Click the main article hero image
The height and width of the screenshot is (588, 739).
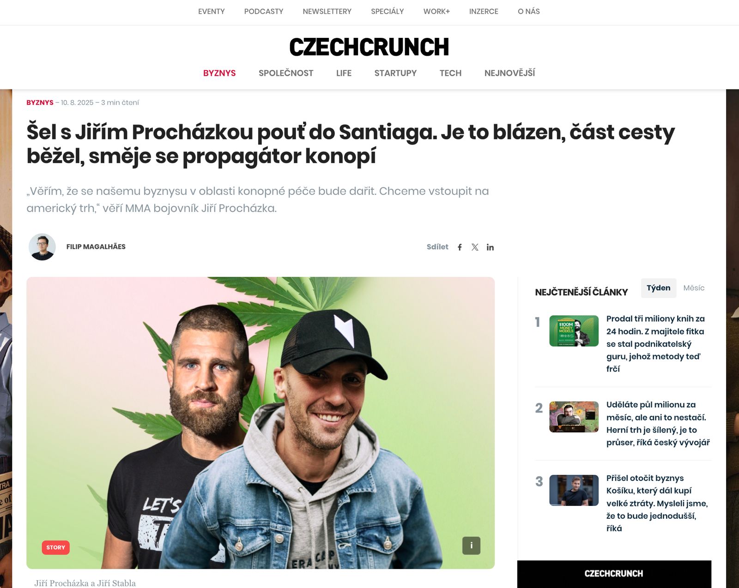[260, 423]
